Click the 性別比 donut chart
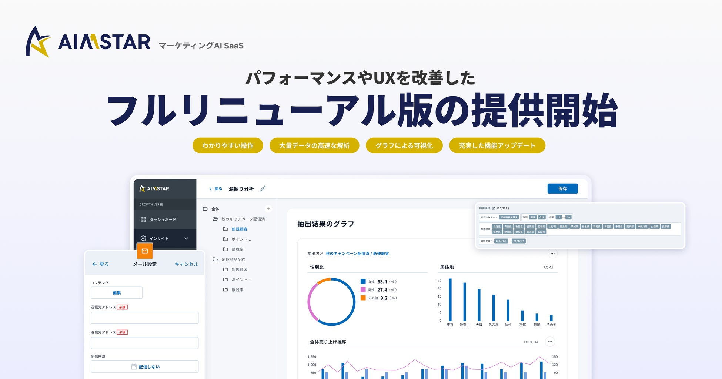This screenshot has height=379, width=722. [x=331, y=302]
